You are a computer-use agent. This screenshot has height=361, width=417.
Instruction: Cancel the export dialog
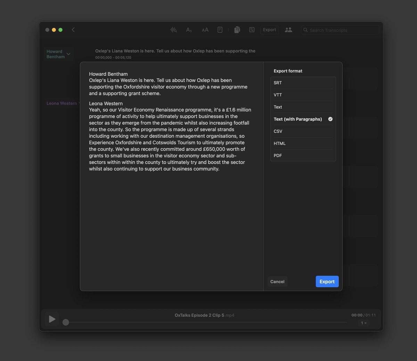(x=277, y=282)
